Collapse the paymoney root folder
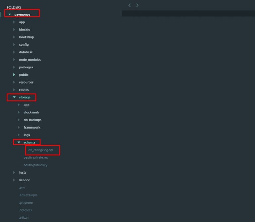 tap(10, 15)
